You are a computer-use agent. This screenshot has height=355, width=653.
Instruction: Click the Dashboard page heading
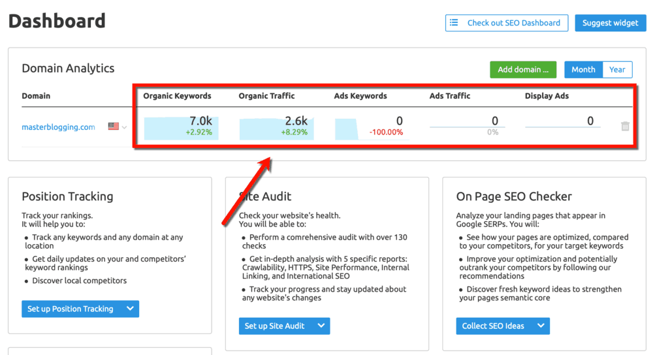(x=57, y=21)
